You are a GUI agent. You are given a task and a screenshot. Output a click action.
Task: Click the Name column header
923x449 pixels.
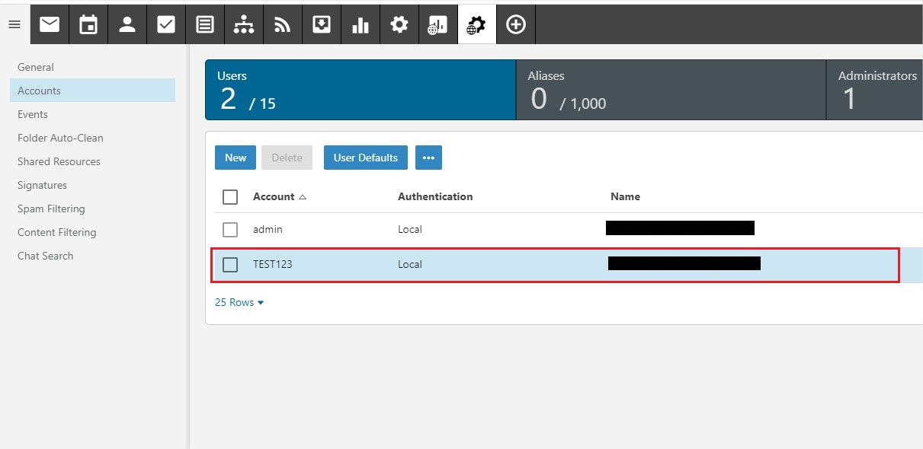point(625,196)
